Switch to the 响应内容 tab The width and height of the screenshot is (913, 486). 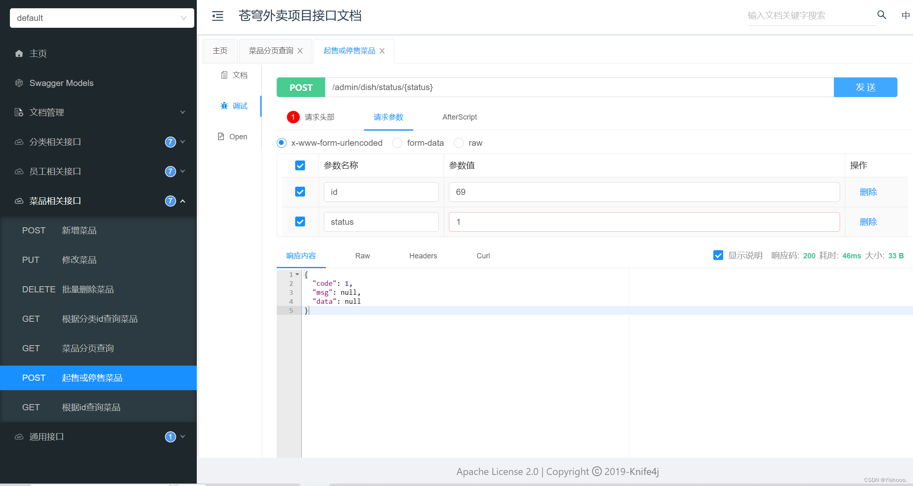point(301,256)
